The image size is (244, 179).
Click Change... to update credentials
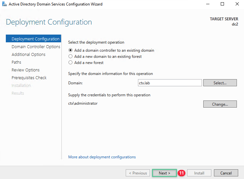[220, 104]
